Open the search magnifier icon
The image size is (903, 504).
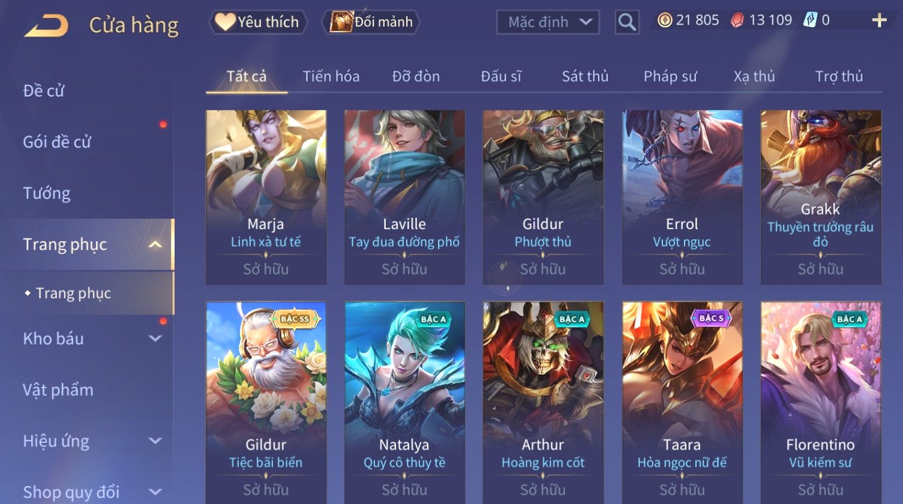coord(627,23)
